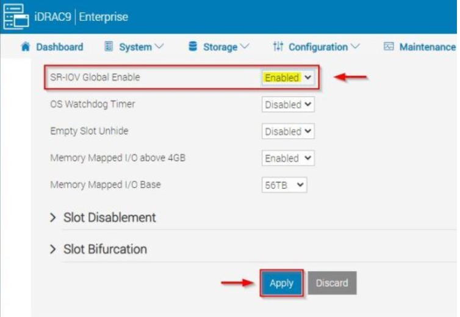Click the Configuration sliders icon

click(278, 47)
